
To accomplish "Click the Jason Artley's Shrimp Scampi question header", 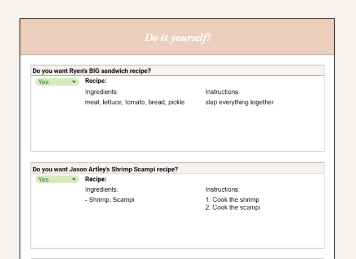I will click(106, 169).
